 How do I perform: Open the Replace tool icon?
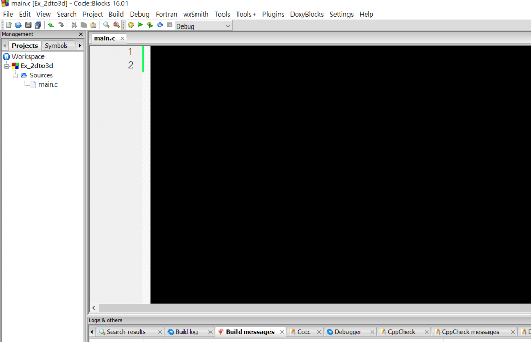[116, 25]
